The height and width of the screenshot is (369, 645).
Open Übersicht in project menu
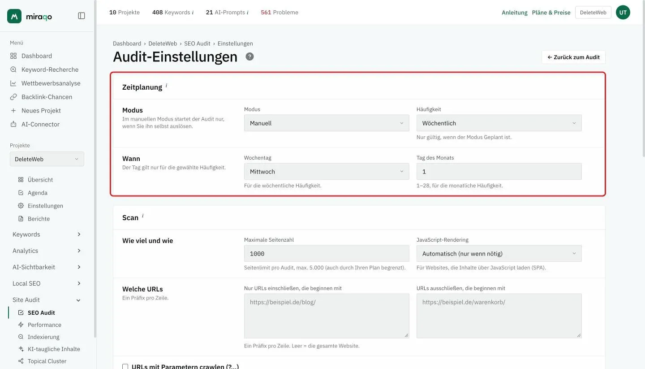[40, 180]
